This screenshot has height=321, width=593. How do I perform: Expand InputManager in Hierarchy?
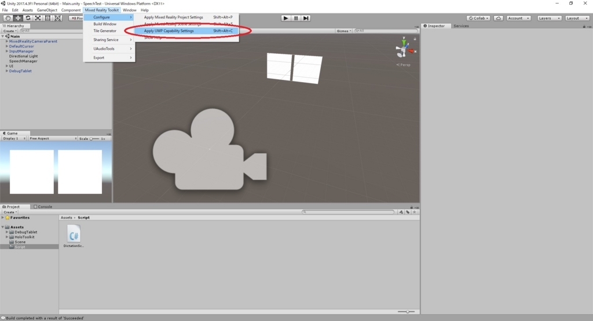(7, 51)
